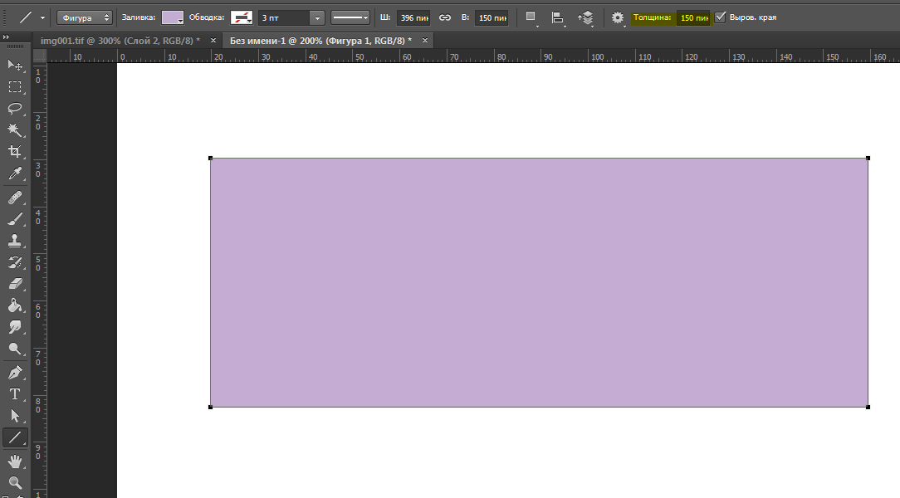This screenshot has width=900, height=498.
Task: Select the Healing Brush tool
Action: 15,198
